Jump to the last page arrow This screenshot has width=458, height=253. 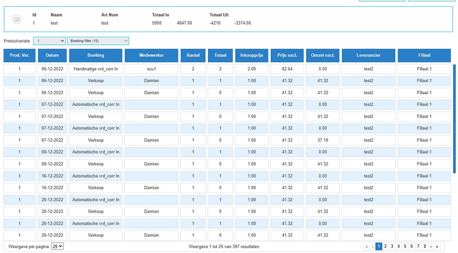coord(437,247)
